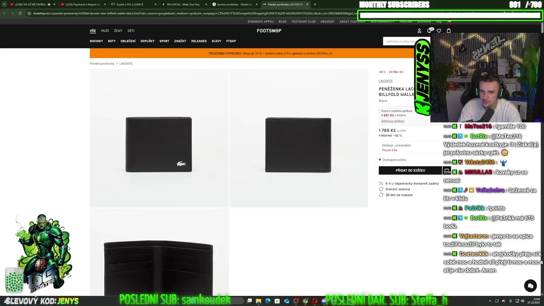544x306 pixels.
Task: Click the FOOTSHOP logo
Action: point(269,31)
